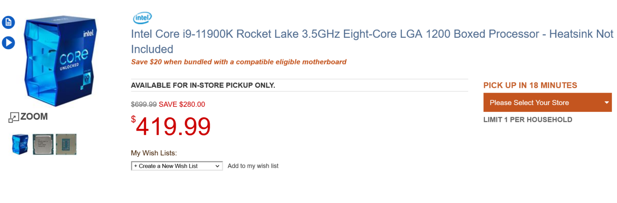Click the ZOOM expand icon

(14, 117)
